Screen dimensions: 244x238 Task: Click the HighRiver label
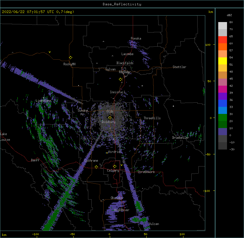tap(122, 210)
